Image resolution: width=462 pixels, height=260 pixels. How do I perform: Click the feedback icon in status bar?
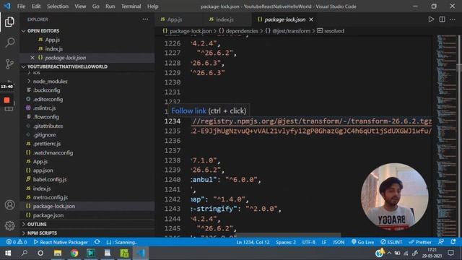(441, 242)
